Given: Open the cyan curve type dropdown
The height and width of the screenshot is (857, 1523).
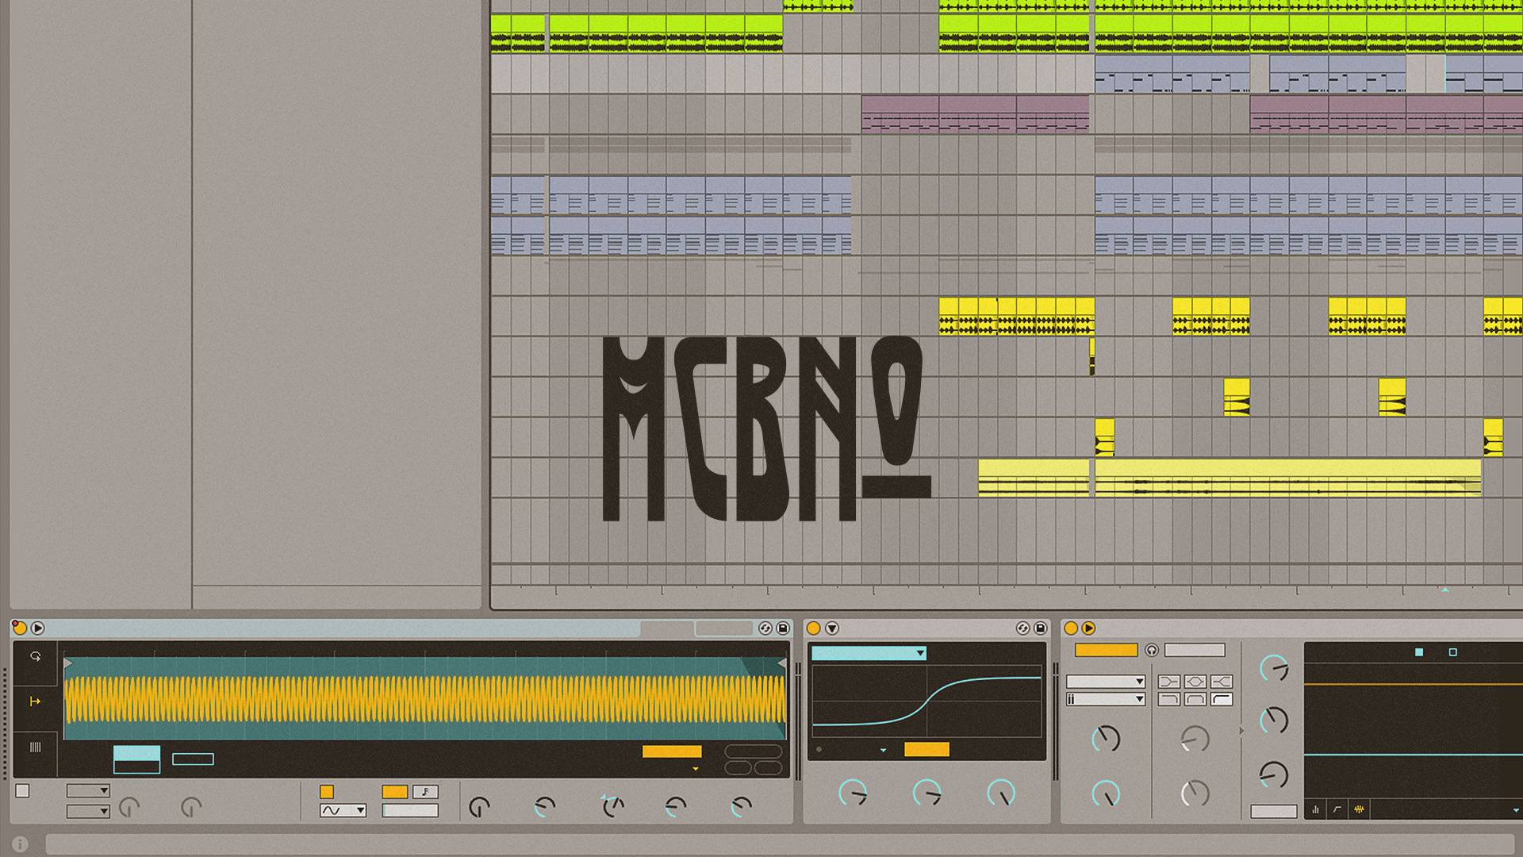Looking at the screenshot, I should 869,653.
